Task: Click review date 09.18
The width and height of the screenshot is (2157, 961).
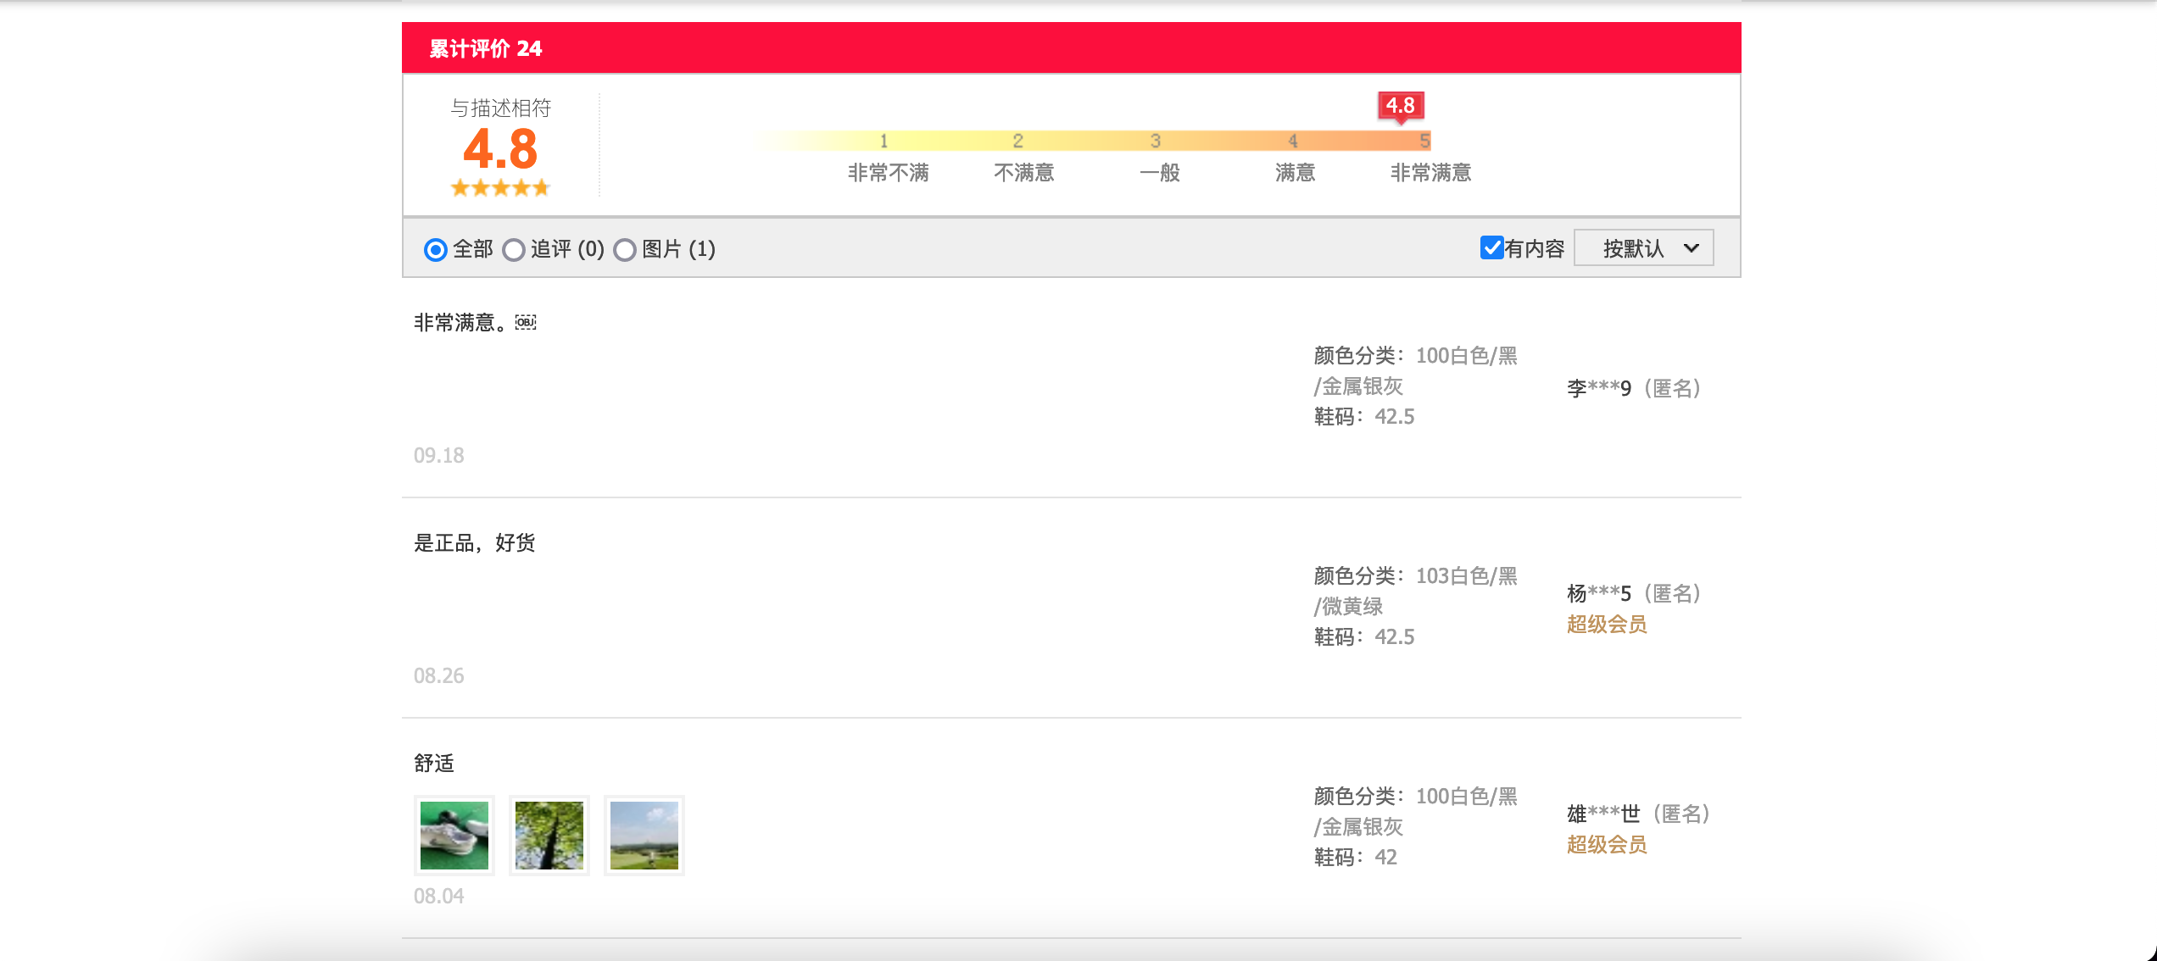Action: click(439, 455)
